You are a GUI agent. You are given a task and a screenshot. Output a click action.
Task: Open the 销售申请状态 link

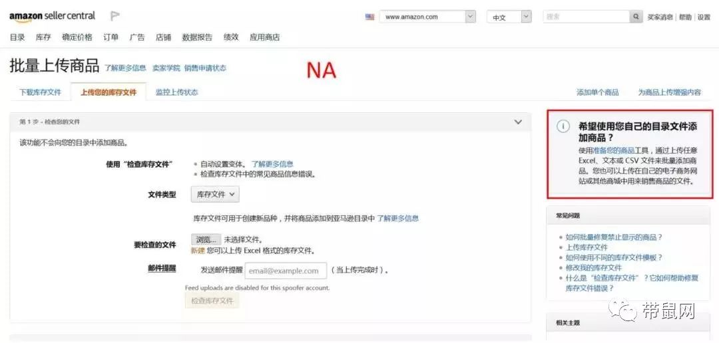pos(205,68)
